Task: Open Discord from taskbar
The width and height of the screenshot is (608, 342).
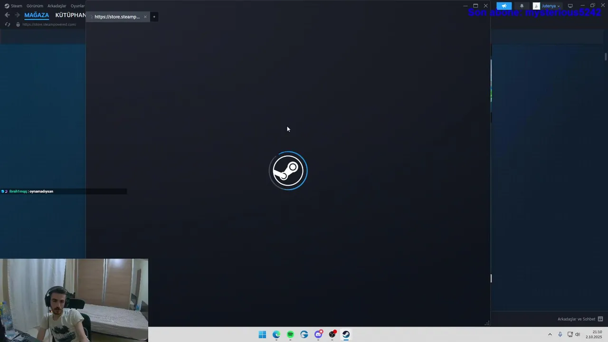Action: click(x=318, y=334)
